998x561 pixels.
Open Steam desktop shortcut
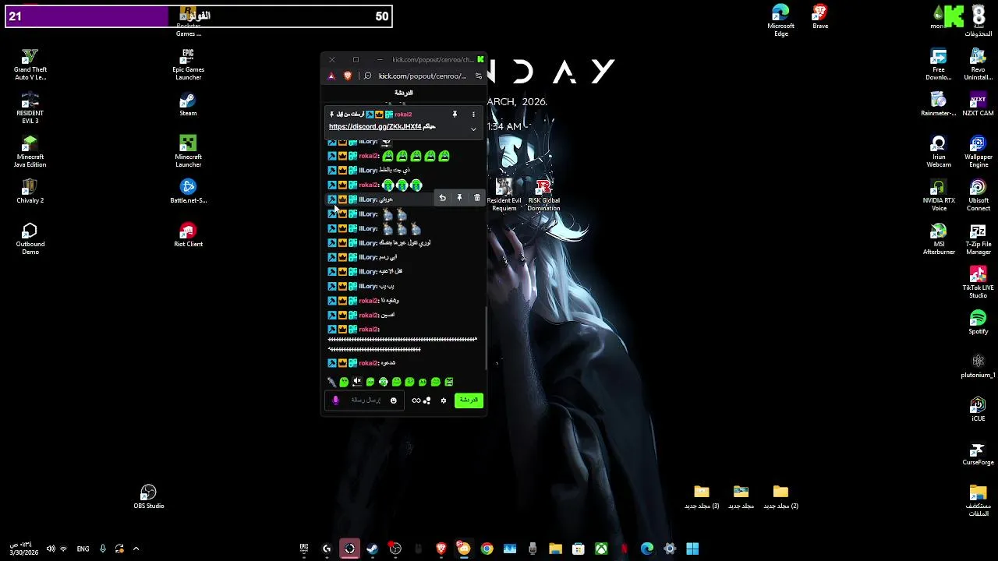188,104
